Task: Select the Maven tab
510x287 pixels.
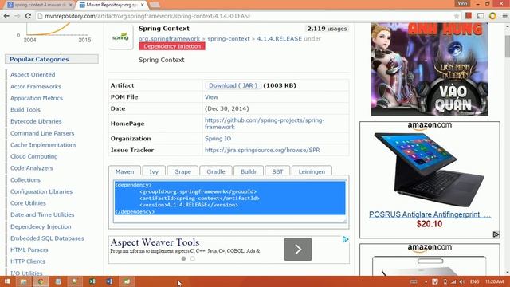Action: tap(124, 171)
